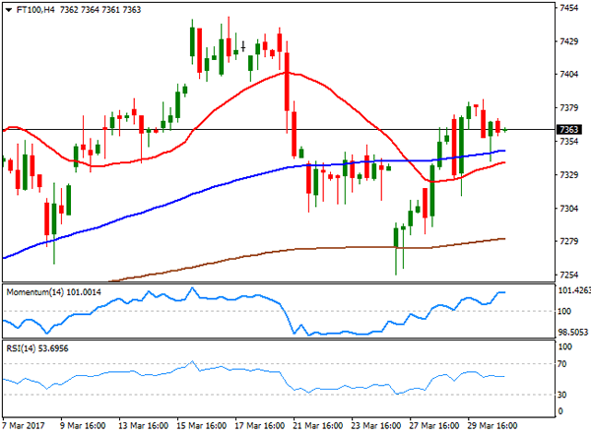Click the 7254 price scale value
Viewport: 591px width, 436px height.
click(569, 275)
